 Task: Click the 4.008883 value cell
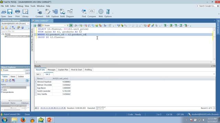coord(62,82)
